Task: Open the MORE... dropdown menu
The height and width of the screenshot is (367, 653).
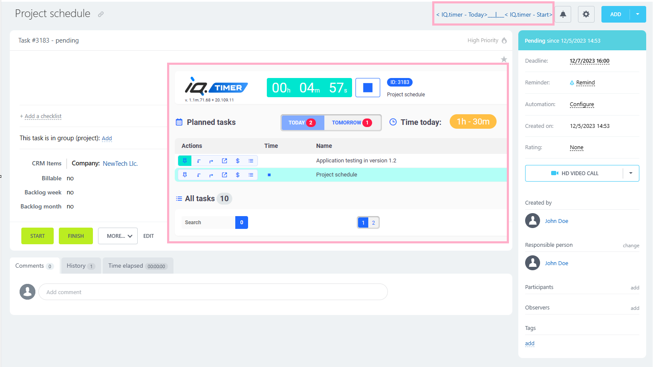Action: 118,236
